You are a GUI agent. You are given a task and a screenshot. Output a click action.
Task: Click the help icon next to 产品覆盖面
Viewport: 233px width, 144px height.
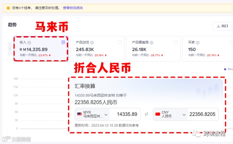click(151, 43)
